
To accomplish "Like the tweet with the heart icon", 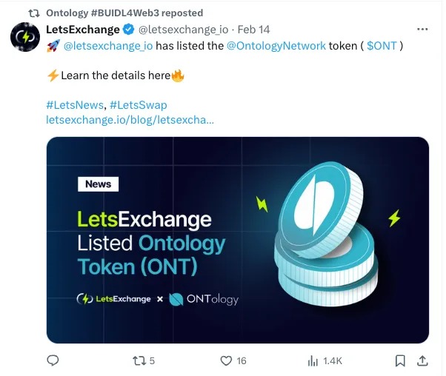I will coord(227,360).
